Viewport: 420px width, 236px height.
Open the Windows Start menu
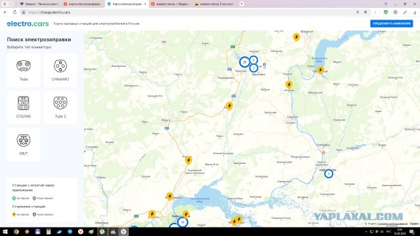(5, 231)
